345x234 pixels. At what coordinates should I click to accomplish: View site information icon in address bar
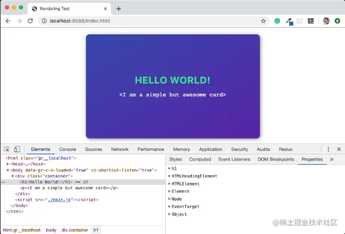(x=44, y=21)
